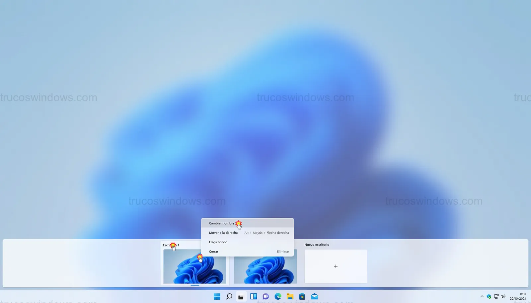This screenshot has width=531, height=303.
Task: Click the 'Nuevo escritorio' label
Action: coord(317,245)
